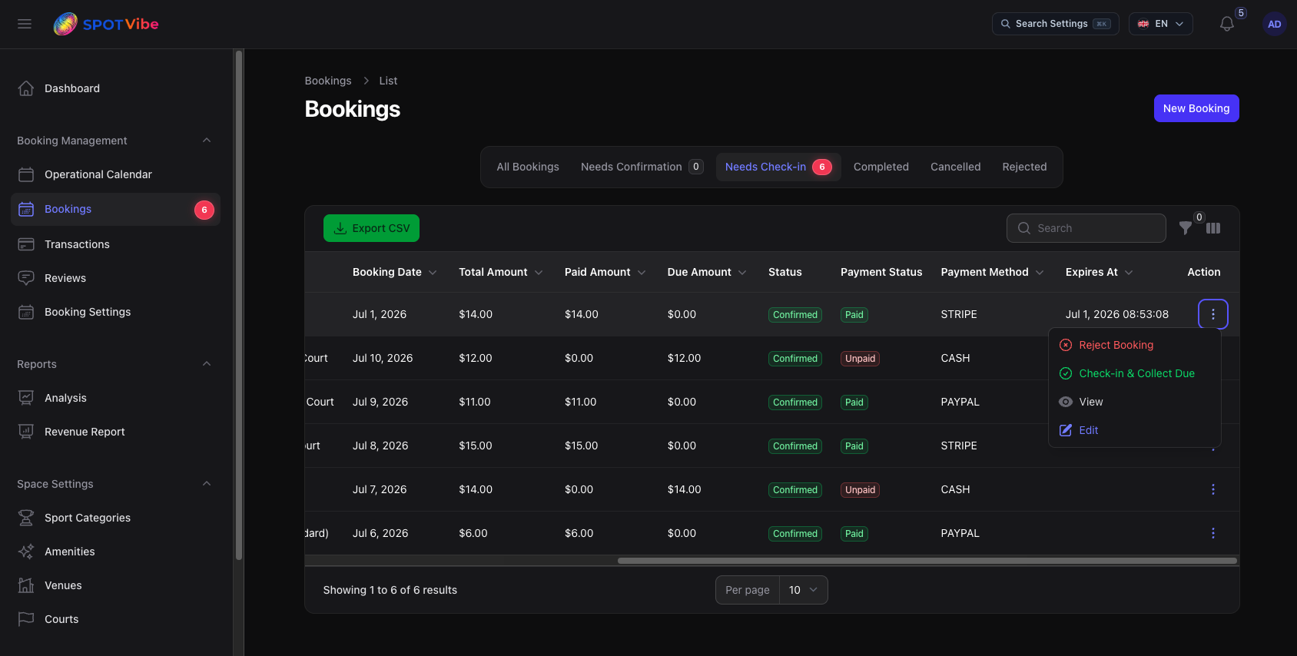Click the Venues building icon
The width and height of the screenshot is (1297, 656).
pyautogui.click(x=26, y=585)
